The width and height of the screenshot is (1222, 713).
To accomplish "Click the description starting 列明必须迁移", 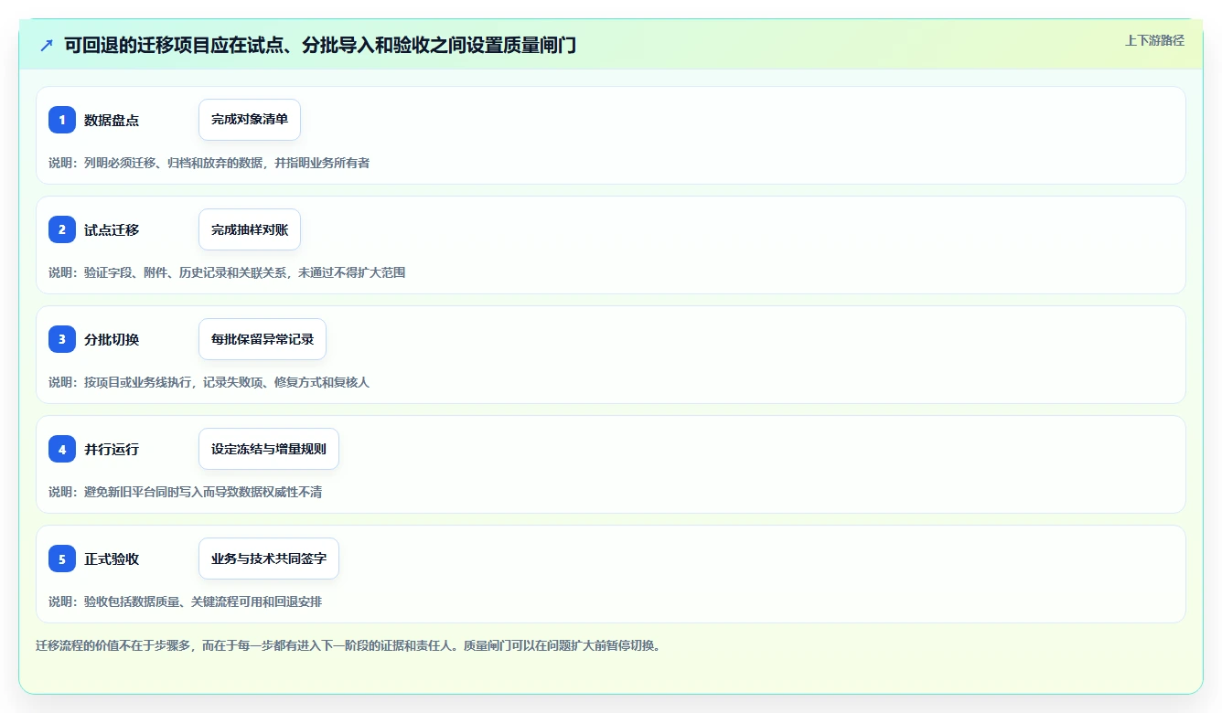I will tap(209, 163).
